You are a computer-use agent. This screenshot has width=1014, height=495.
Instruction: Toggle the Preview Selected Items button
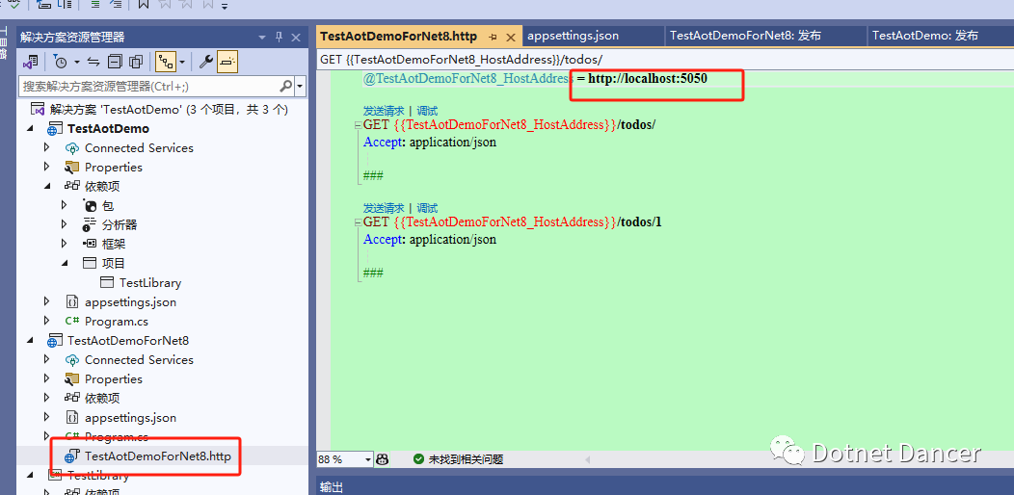pos(227,62)
